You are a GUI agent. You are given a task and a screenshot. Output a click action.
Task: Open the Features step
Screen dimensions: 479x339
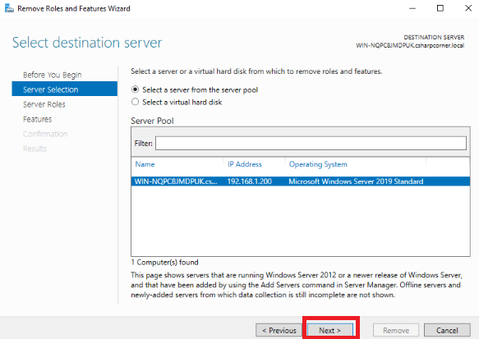[37, 119]
